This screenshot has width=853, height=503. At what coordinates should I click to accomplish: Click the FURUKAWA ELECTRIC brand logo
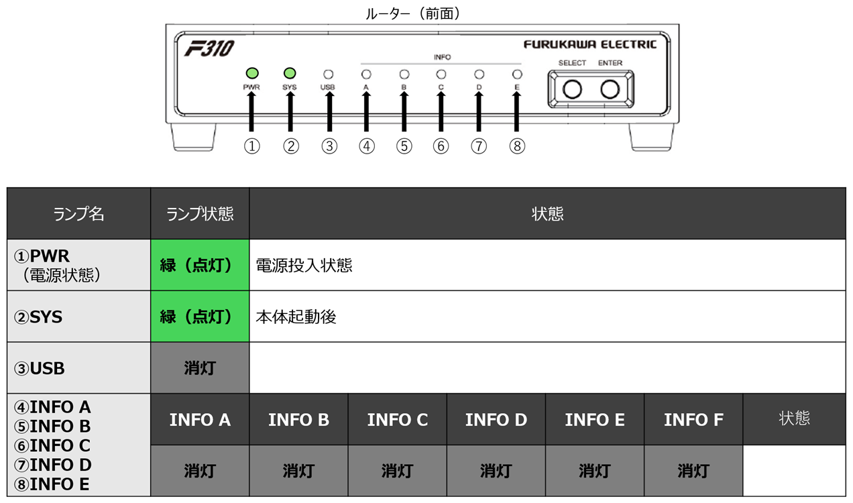[589, 44]
